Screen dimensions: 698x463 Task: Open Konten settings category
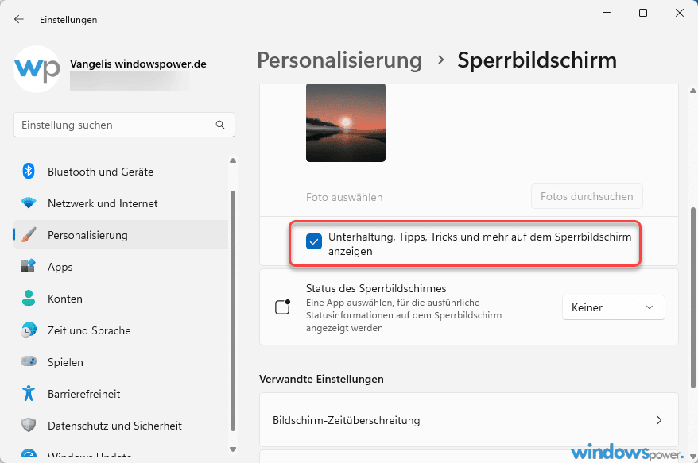tap(120, 299)
